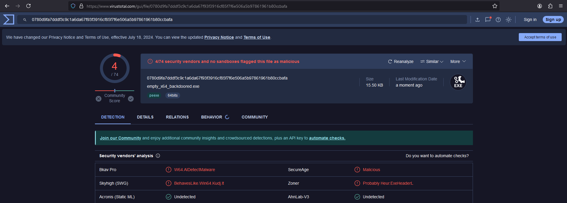Click the Bkav Pro detection alert icon
567x203 pixels.
point(169,170)
